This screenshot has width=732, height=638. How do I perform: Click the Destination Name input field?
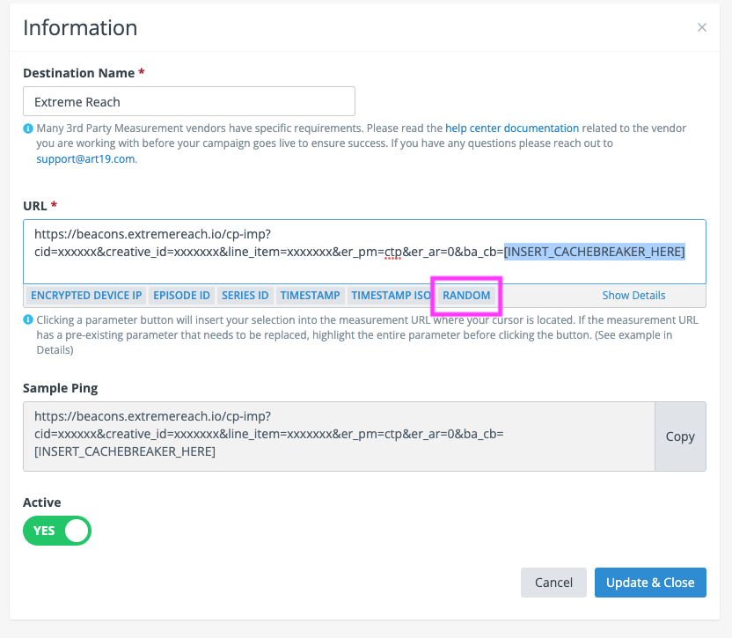point(189,101)
